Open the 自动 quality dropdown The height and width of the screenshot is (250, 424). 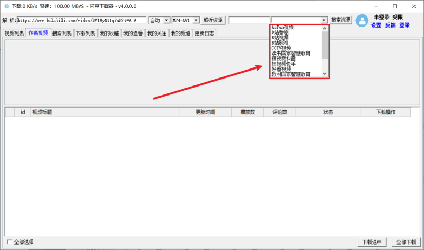point(160,20)
